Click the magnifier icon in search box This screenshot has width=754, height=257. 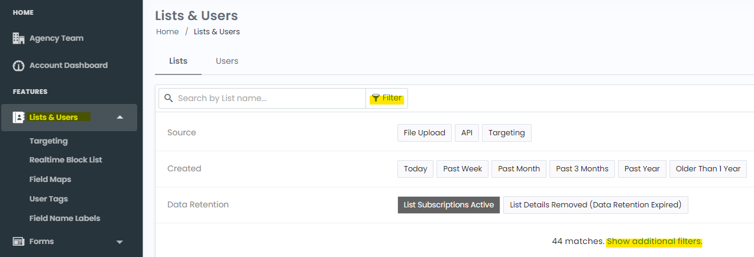click(x=169, y=98)
